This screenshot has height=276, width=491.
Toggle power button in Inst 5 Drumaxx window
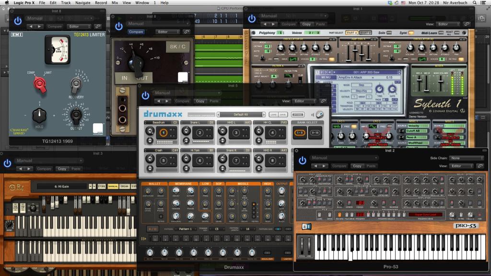(x=145, y=95)
